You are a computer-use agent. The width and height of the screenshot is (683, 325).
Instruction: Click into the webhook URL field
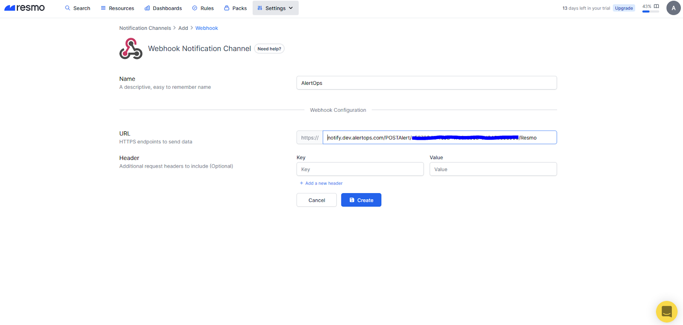point(439,137)
